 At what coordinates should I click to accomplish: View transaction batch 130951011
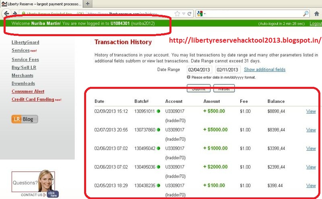coord(311,111)
